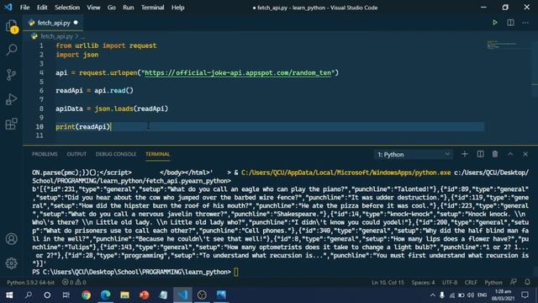Open editor More Actions ellipsis
Image resolution: width=538 pixels, height=303 pixels.
[x=525, y=23]
